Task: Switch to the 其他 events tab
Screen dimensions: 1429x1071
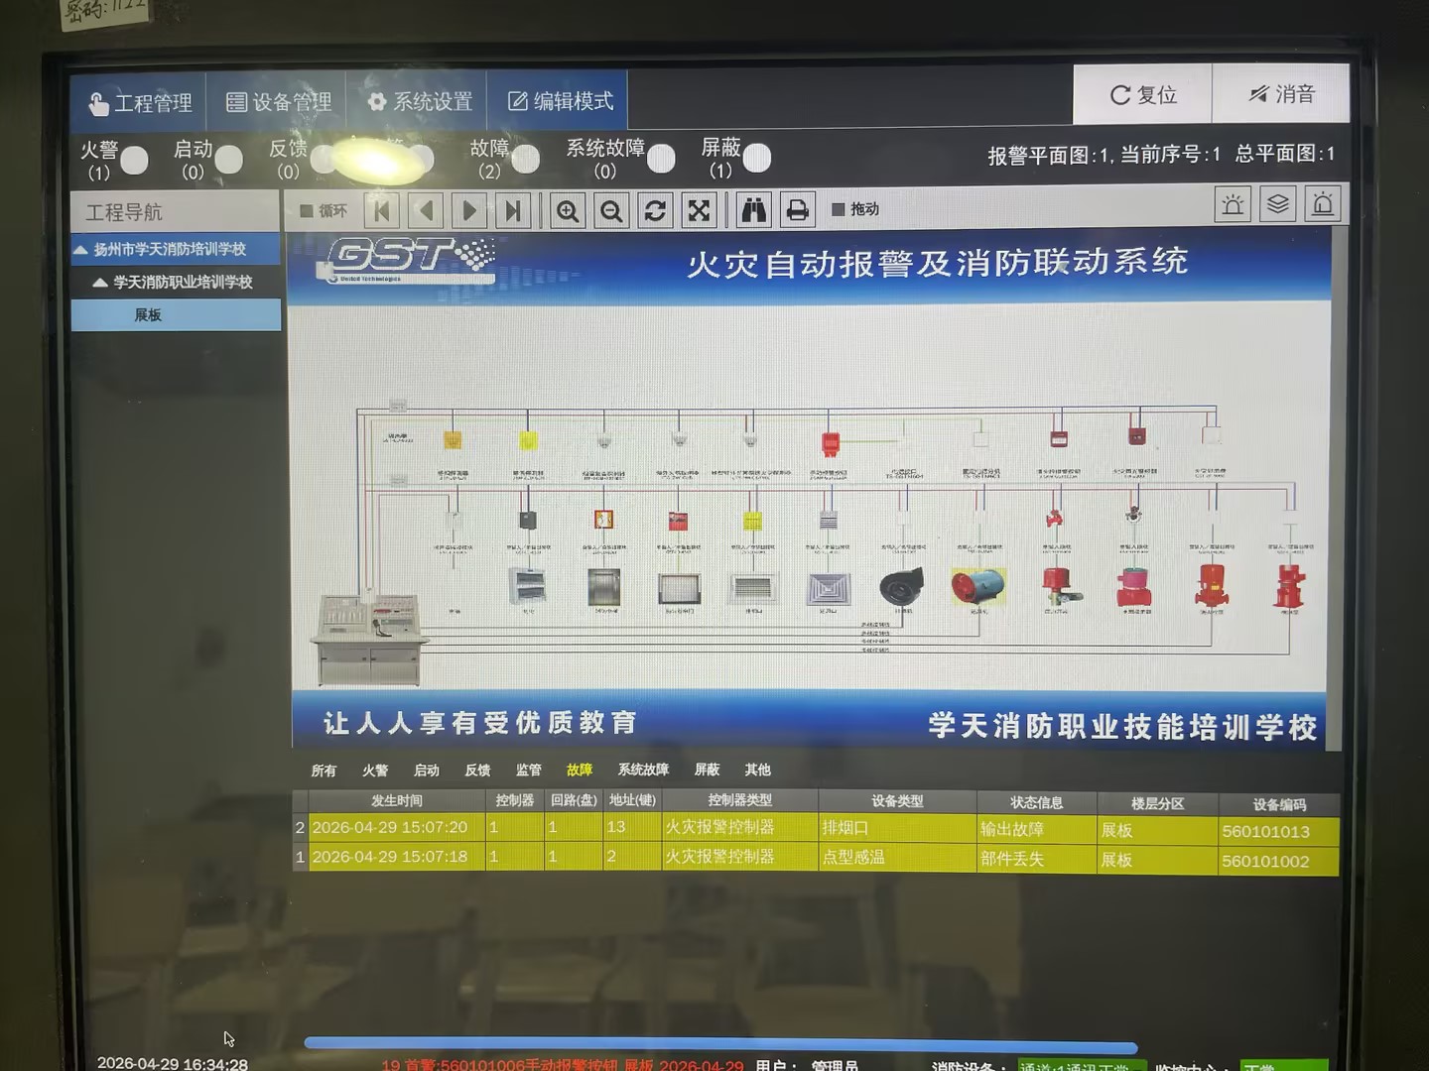Action: pos(757,770)
